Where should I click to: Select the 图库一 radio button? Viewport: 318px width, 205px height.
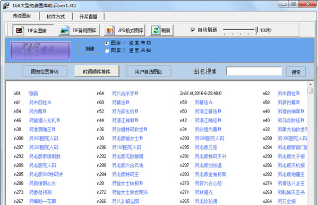[107, 43]
